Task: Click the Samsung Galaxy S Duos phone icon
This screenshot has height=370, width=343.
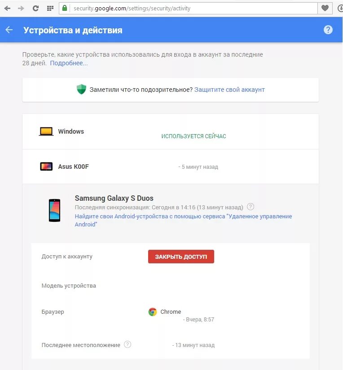Action: [x=54, y=210]
